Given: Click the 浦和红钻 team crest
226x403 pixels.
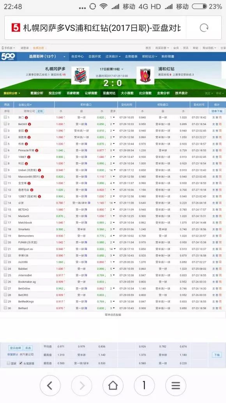Looking at the screenshot, I should 145,75.
